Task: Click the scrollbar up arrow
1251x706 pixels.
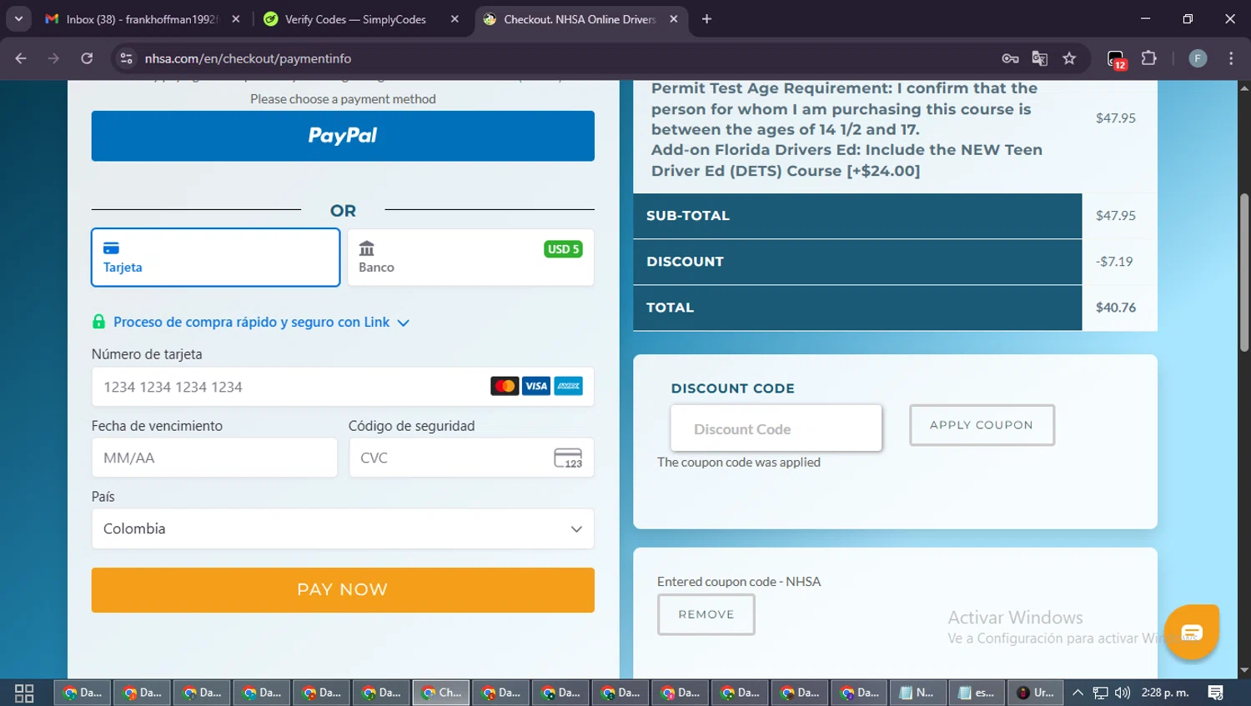Action: click(x=1244, y=88)
